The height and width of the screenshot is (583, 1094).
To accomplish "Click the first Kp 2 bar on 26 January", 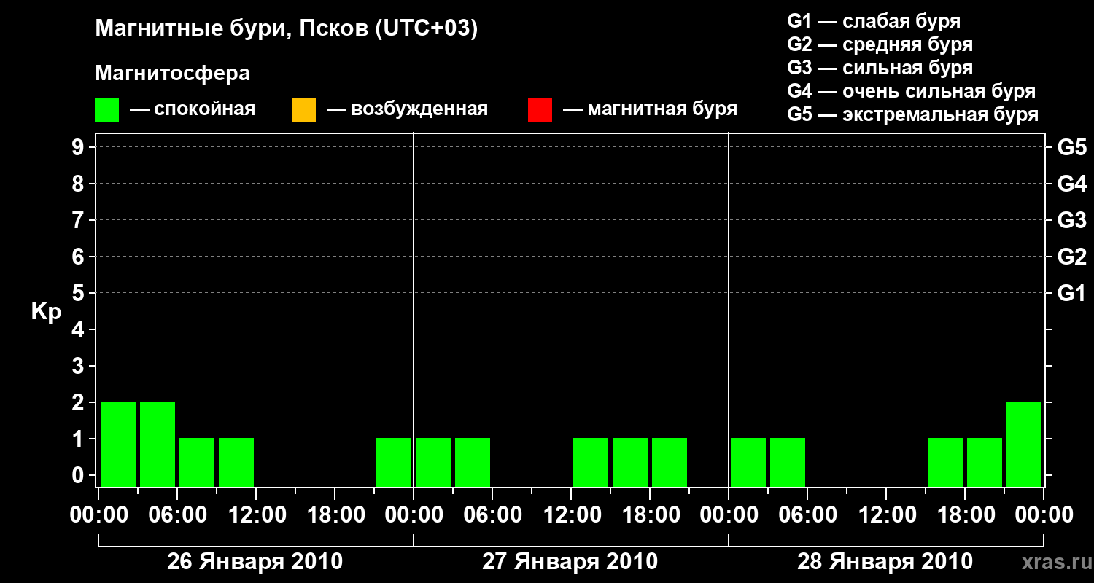I will click(118, 444).
